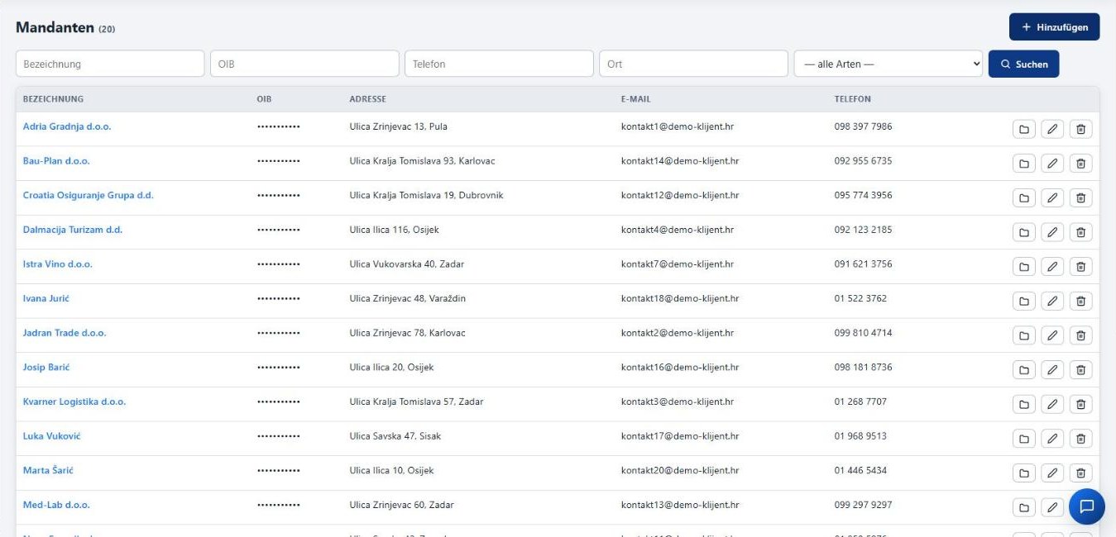
Task: Open folder icon for Bau-Plan d.o.o.
Action: coord(1023,164)
